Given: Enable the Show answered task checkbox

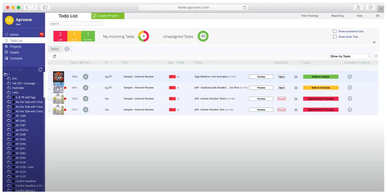Looking at the screenshot, I should (x=335, y=31).
